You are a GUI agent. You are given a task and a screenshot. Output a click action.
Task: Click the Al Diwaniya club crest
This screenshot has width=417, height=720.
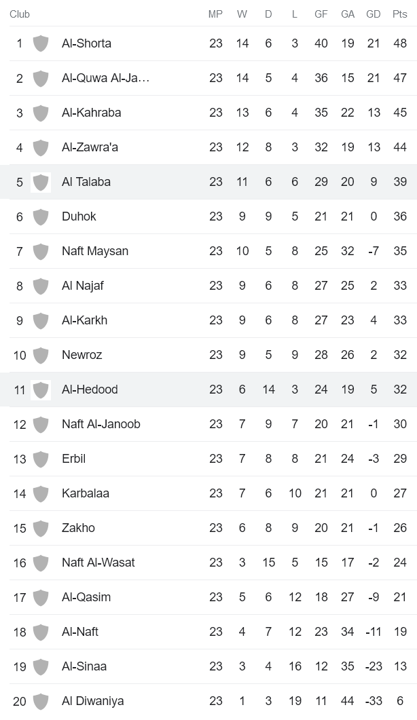[40, 700]
